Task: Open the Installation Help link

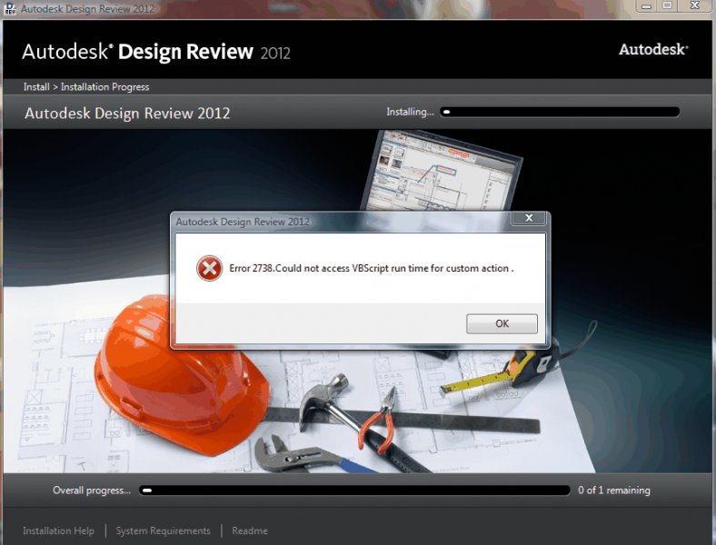Action: coord(58,530)
